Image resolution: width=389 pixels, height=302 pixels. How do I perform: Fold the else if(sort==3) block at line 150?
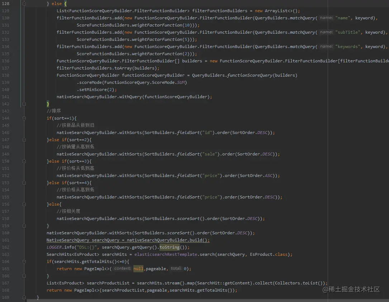coord(24,161)
